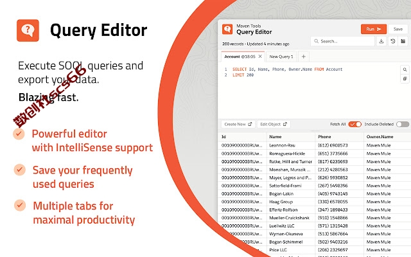Select the Haag Group name cell
411x257 pixels.
[x=281, y=202]
